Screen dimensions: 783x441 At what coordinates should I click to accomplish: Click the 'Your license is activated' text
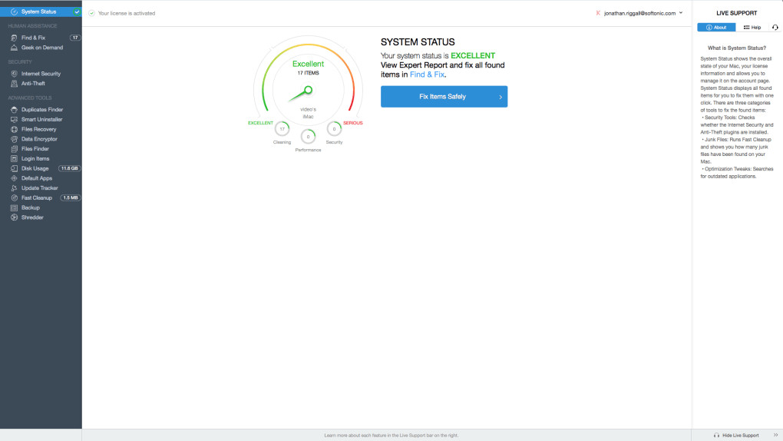tap(127, 14)
